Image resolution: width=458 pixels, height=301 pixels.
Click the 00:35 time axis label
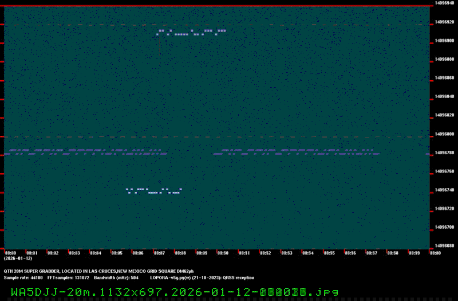pos(329,253)
